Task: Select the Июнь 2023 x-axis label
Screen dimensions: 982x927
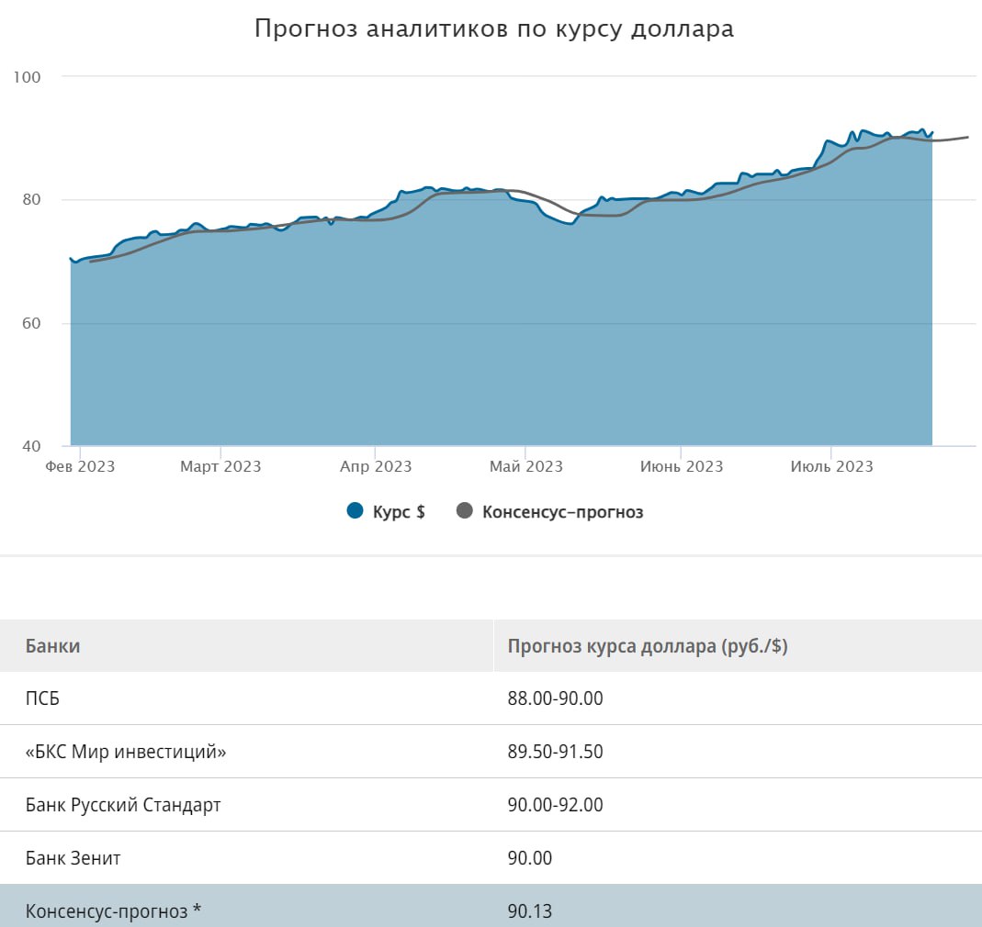Action: [x=681, y=466]
